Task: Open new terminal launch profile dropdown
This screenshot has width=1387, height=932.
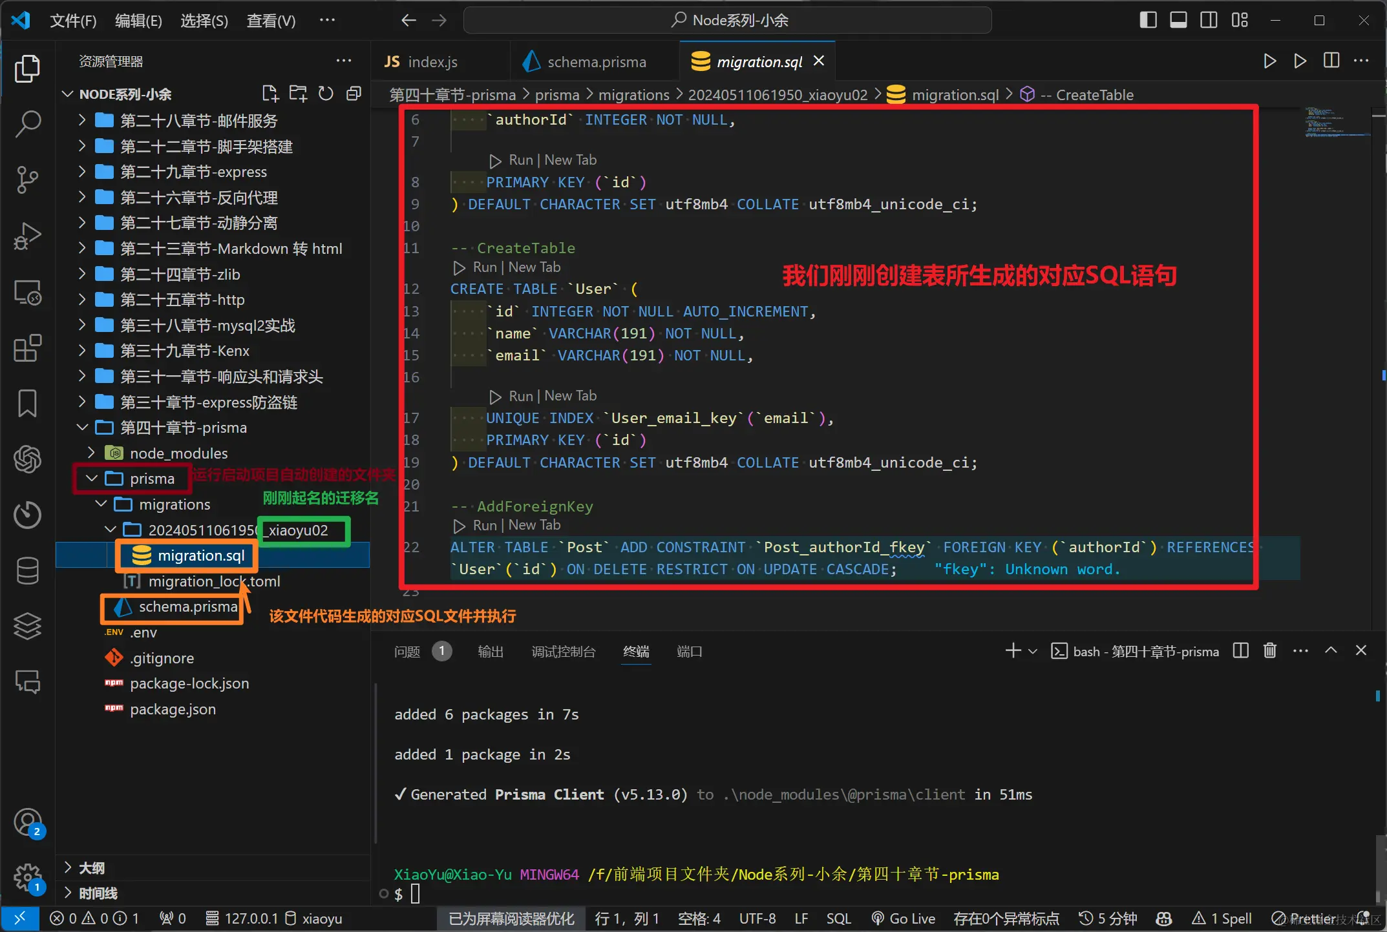Action: [x=1033, y=651]
